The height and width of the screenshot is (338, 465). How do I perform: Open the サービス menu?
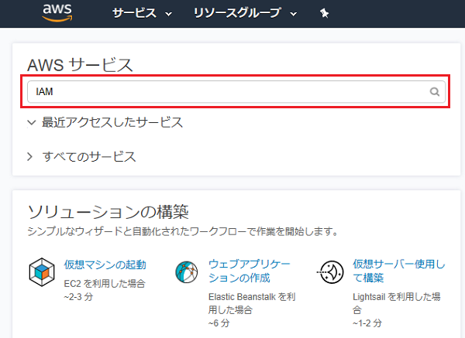coord(142,13)
